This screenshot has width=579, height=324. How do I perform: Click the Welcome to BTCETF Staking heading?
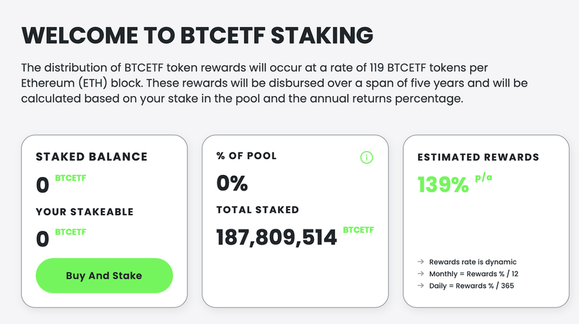[198, 35]
